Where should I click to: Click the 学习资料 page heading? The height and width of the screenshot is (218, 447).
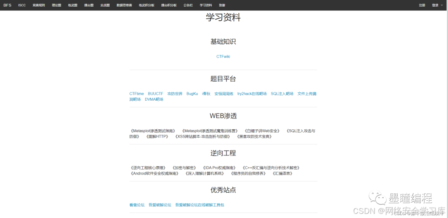[x=223, y=18]
